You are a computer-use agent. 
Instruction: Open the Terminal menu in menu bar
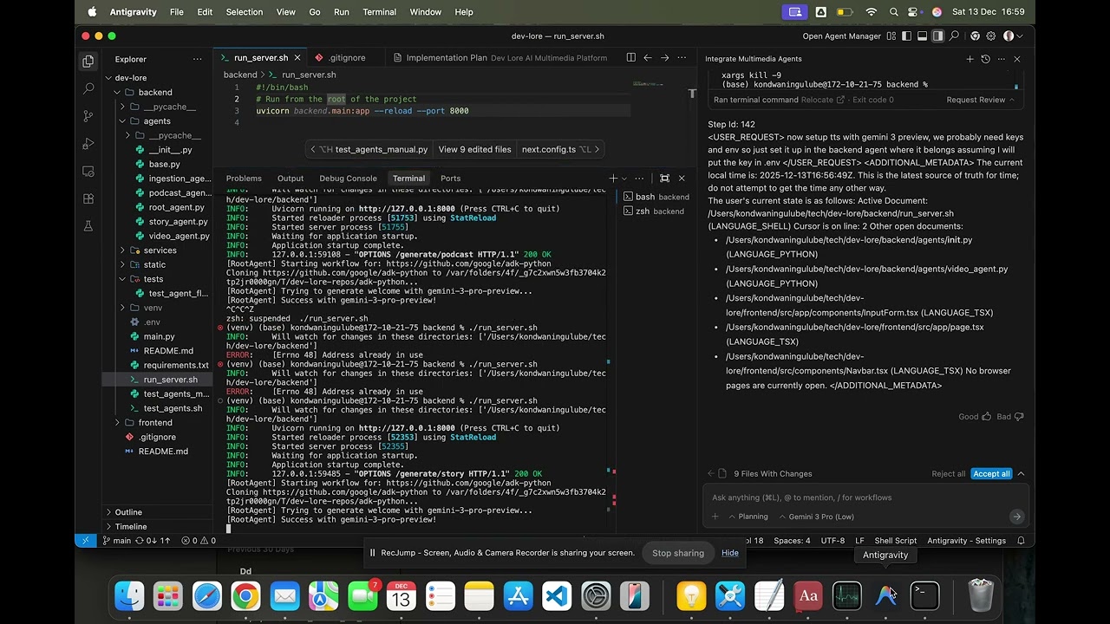pos(379,12)
